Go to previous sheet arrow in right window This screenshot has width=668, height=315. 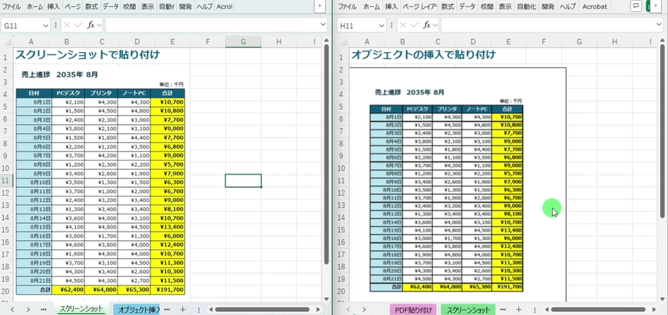[348, 310]
